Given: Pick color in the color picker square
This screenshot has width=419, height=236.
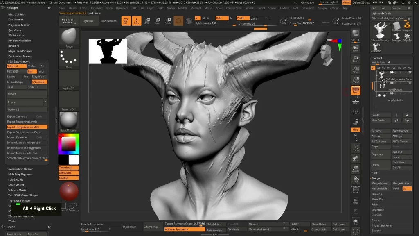Looking at the screenshot, I should 69,144.
